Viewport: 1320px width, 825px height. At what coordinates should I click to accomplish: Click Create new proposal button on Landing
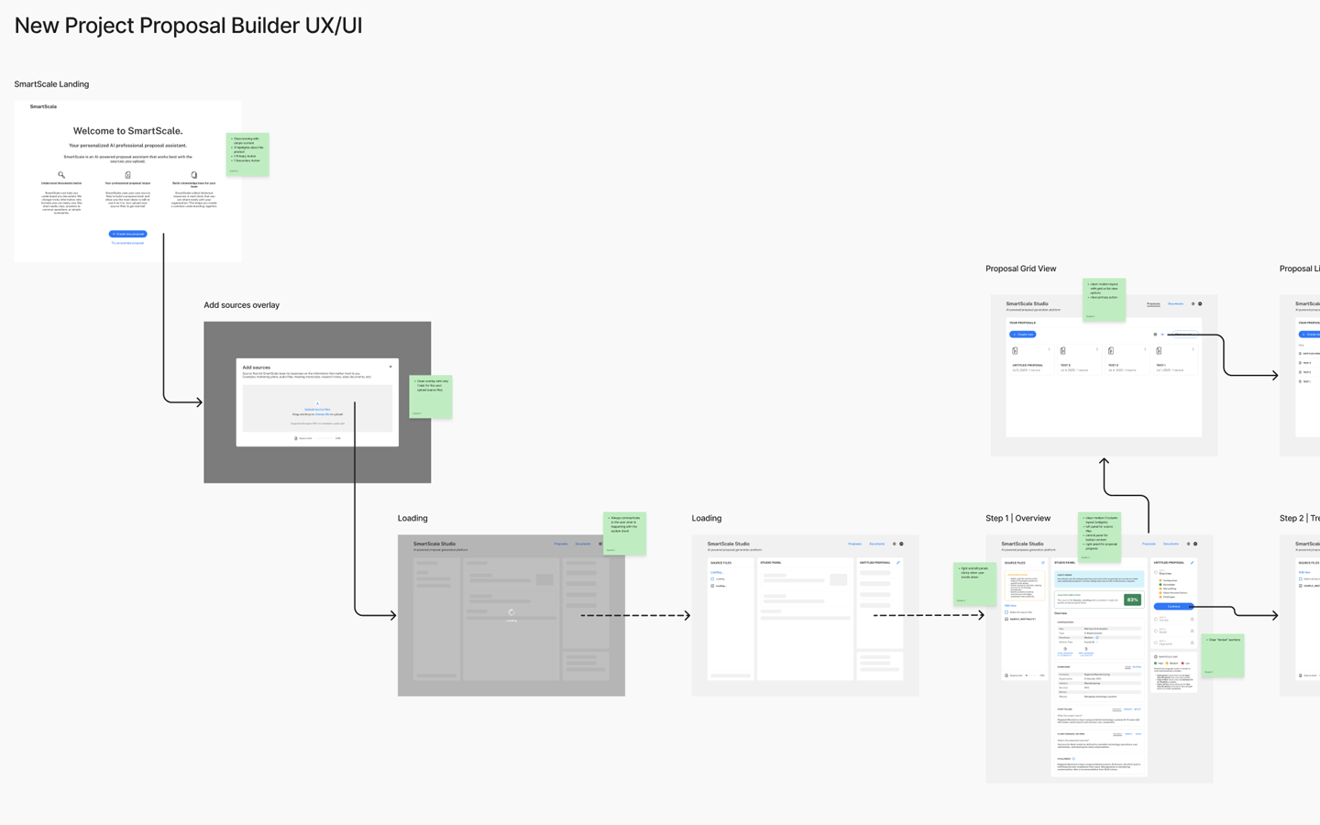click(127, 234)
